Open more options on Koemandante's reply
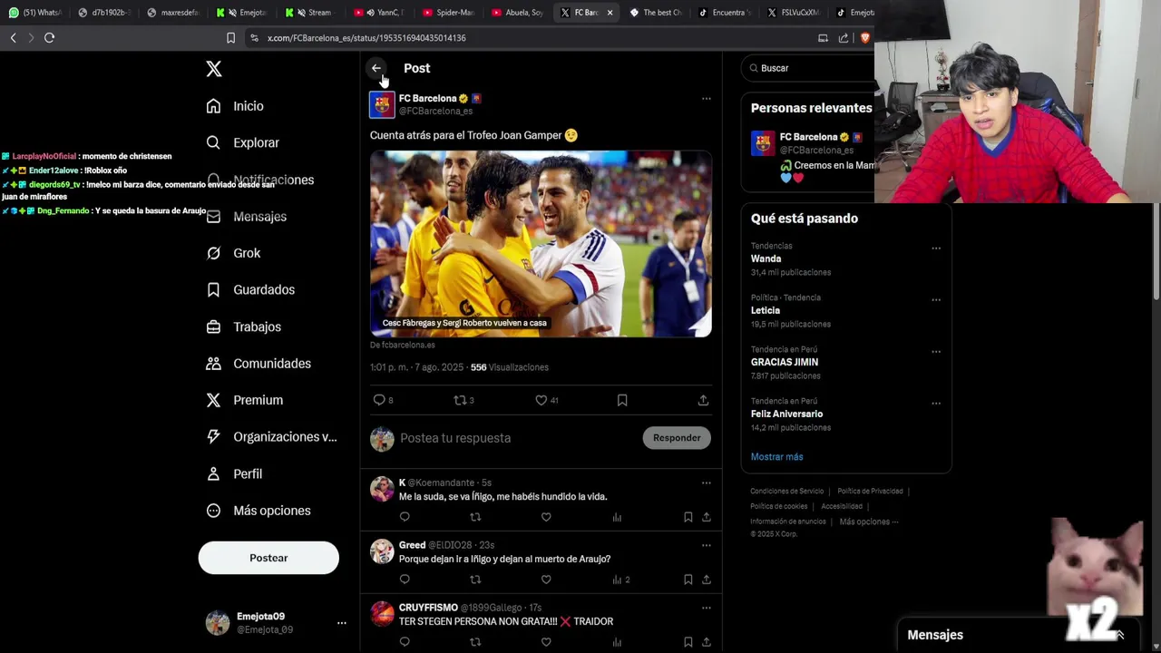The image size is (1161, 653). pyautogui.click(x=706, y=483)
